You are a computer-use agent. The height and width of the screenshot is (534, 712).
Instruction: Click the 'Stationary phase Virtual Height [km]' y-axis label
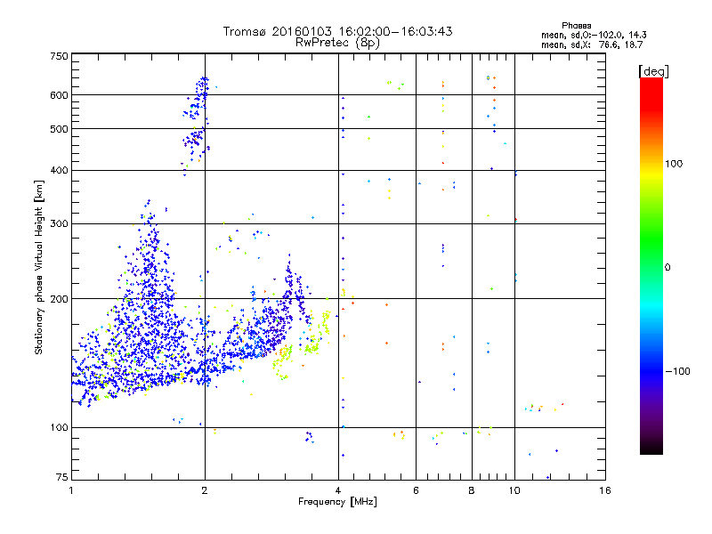tap(39, 267)
